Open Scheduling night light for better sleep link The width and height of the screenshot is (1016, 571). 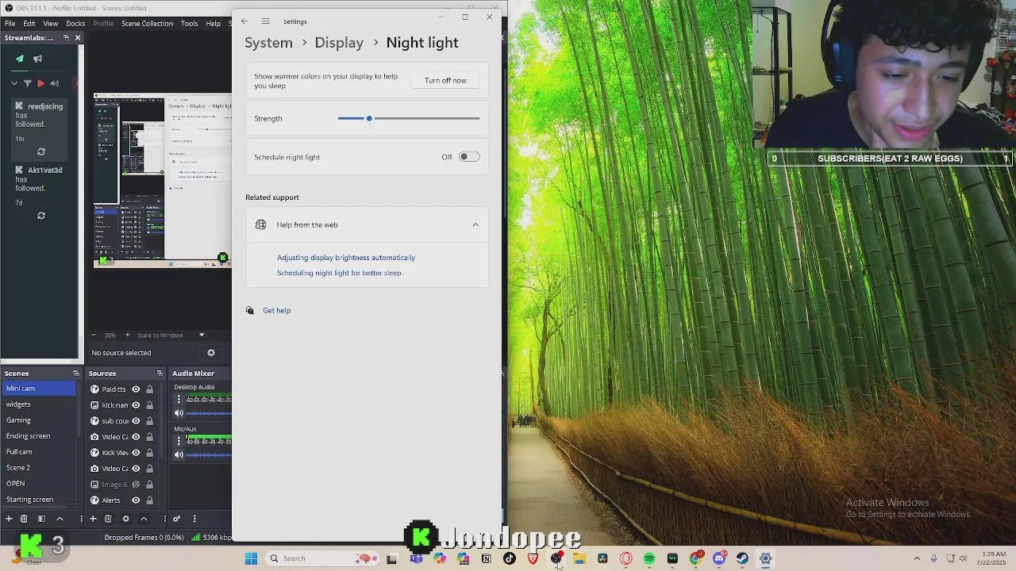coord(339,273)
